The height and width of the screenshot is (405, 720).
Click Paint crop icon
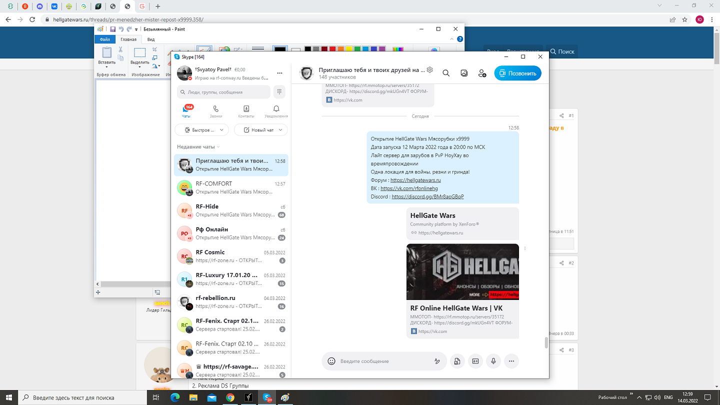click(x=155, y=49)
